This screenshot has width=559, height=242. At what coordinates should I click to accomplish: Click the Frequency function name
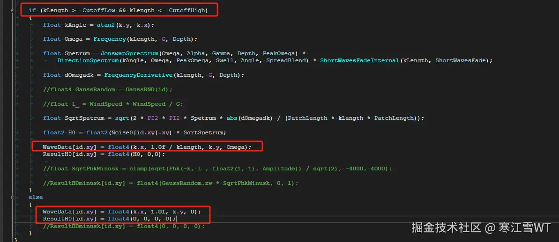[x=110, y=39]
